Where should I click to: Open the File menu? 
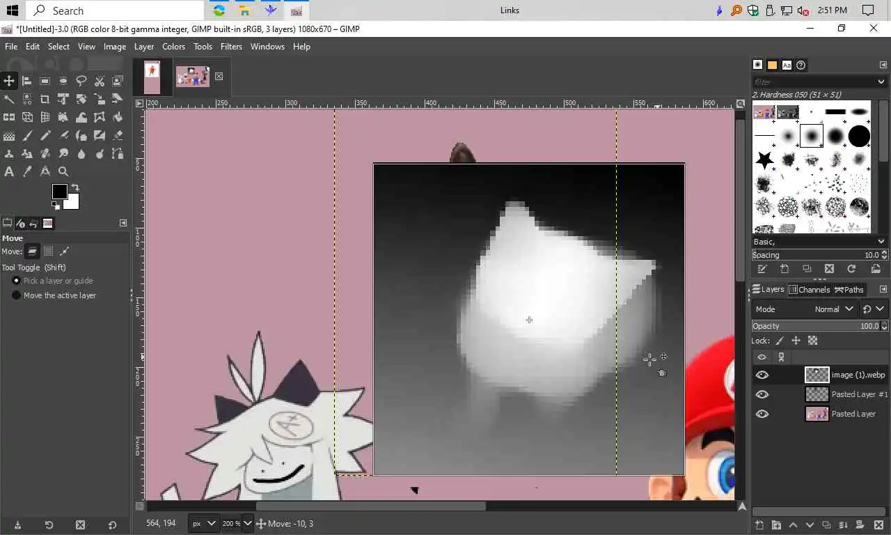11,47
